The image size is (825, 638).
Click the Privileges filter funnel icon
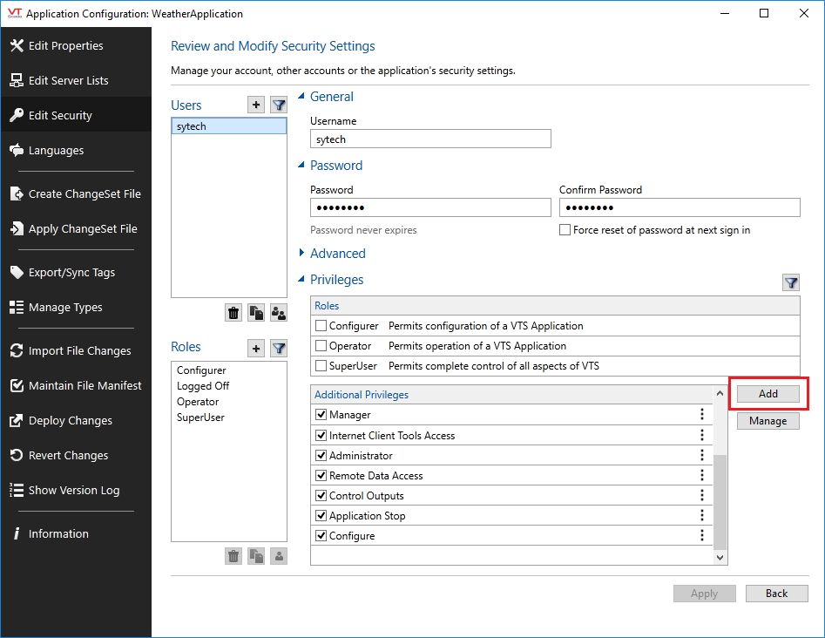(791, 282)
